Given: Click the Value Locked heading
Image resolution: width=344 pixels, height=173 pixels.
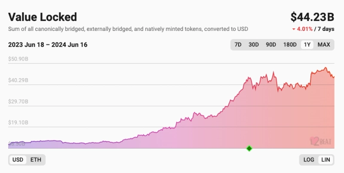Looking at the screenshot, I should point(43,17).
